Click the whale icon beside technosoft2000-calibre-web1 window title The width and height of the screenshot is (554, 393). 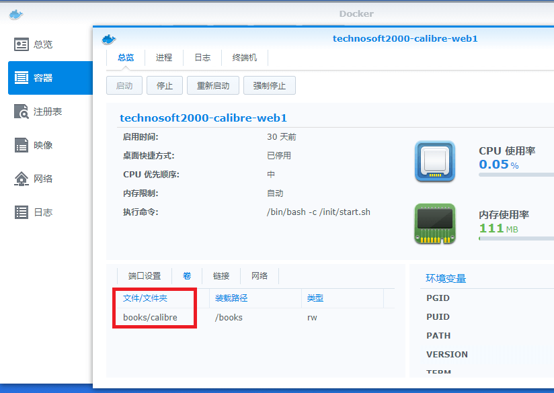[x=109, y=39]
